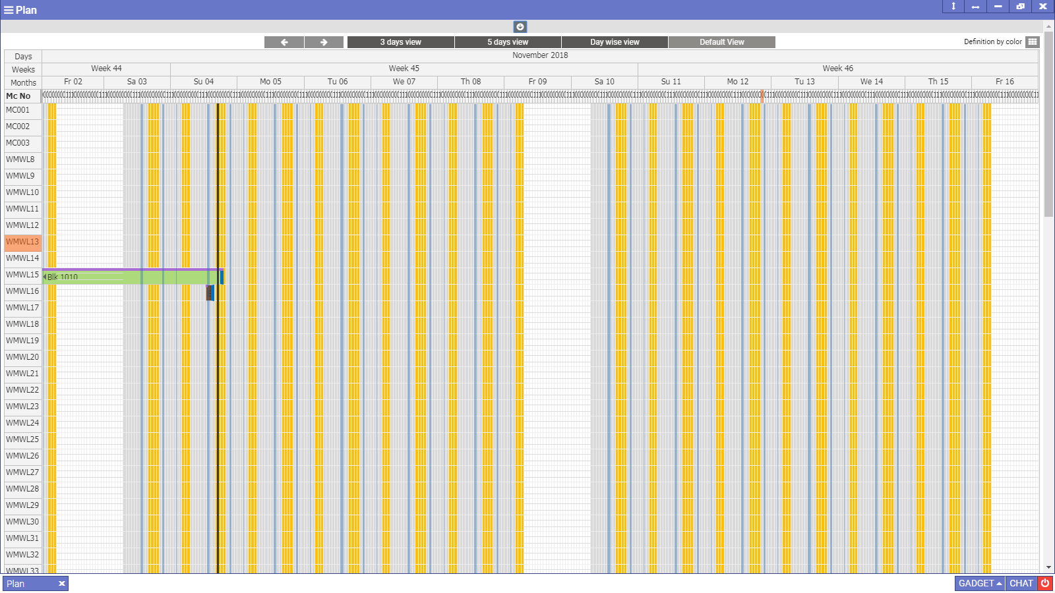Image resolution: width=1055 pixels, height=593 pixels.
Task: Open the CHAT panel
Action: pyautogui.click(x=1021, y=584)
